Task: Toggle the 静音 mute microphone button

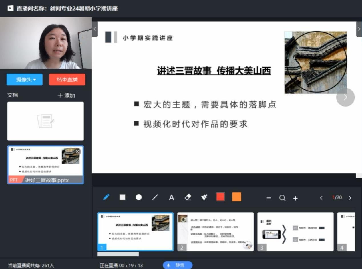Action: point(178,265)
